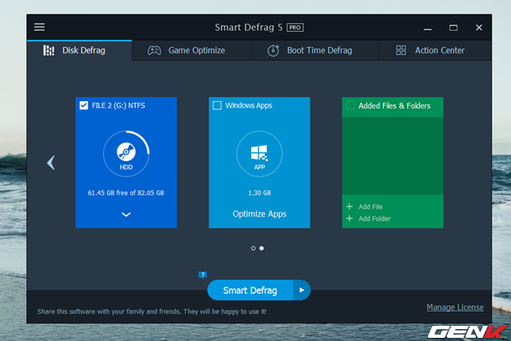Click the blue help question mark icon
Screen dimensions: 511x341
(x=203, y=275)
